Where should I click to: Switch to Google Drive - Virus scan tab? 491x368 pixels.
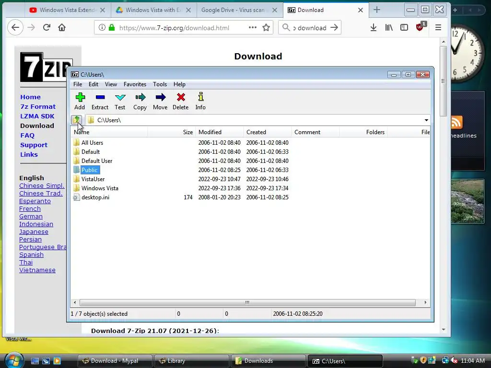pos(240,10)
